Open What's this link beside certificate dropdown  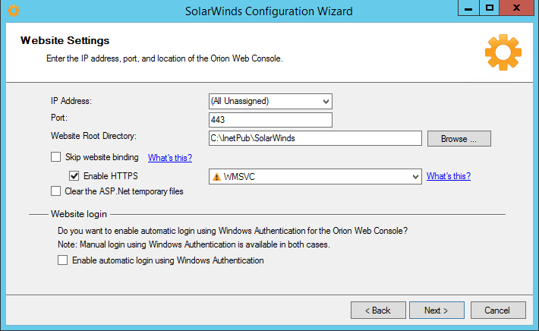[x=448, y=176]
